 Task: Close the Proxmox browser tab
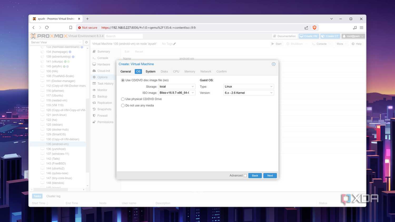click(79, 19)
